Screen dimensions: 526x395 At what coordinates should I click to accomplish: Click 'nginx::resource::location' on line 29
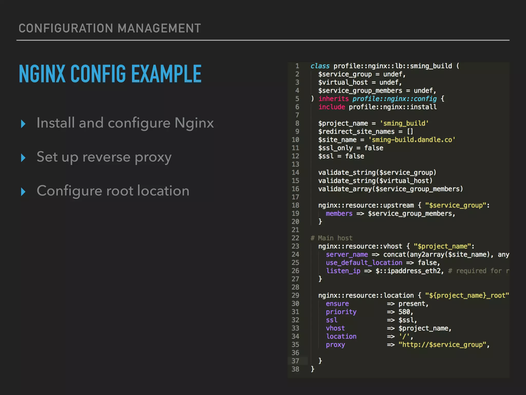click(x=366, y=295)
